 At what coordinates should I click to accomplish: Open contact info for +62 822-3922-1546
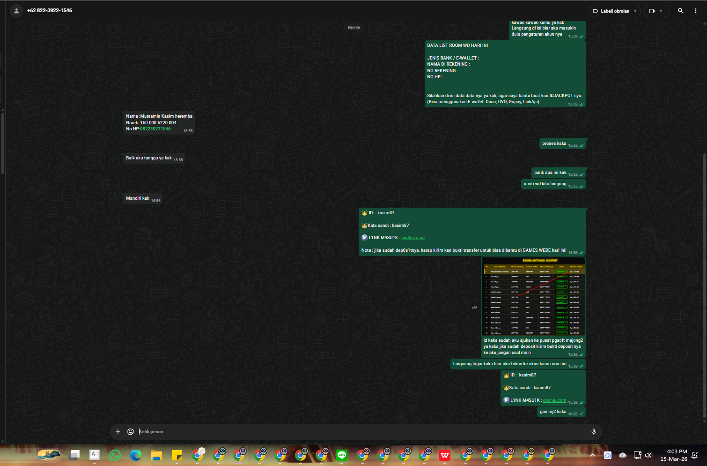click(50, 10)
